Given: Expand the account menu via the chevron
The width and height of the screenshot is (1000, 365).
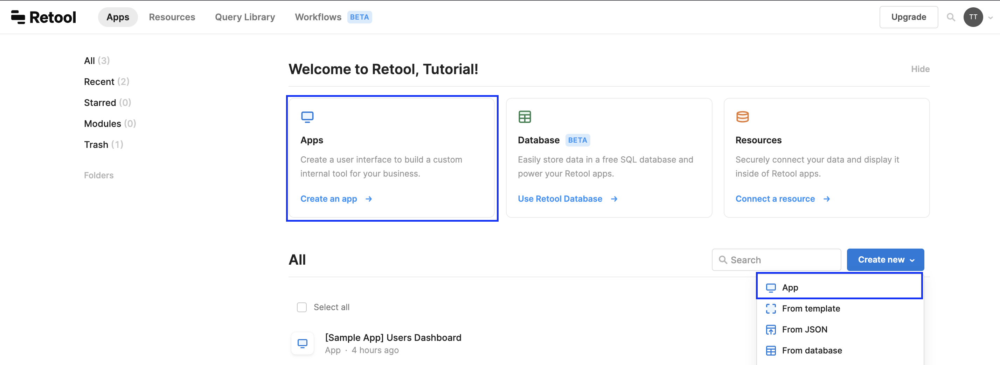Looking at the screenshot, I should 990,17.
